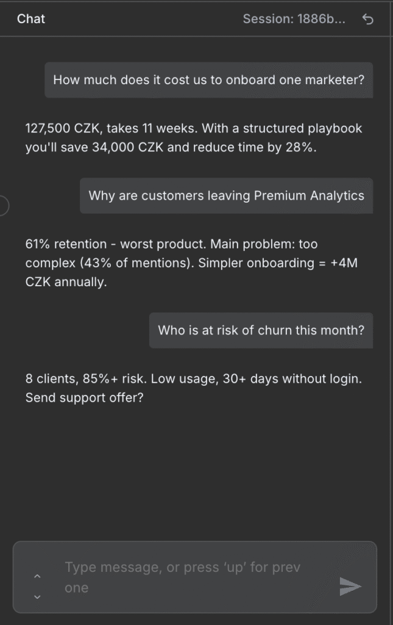Click empty header space beside Chat title

tap(140, 19)
